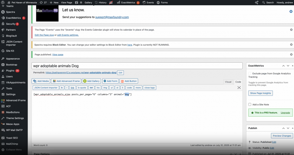The height and width of the screenshot is (155, 294).
Task: Open the WordPress logo menu
Action: (3, 2)
